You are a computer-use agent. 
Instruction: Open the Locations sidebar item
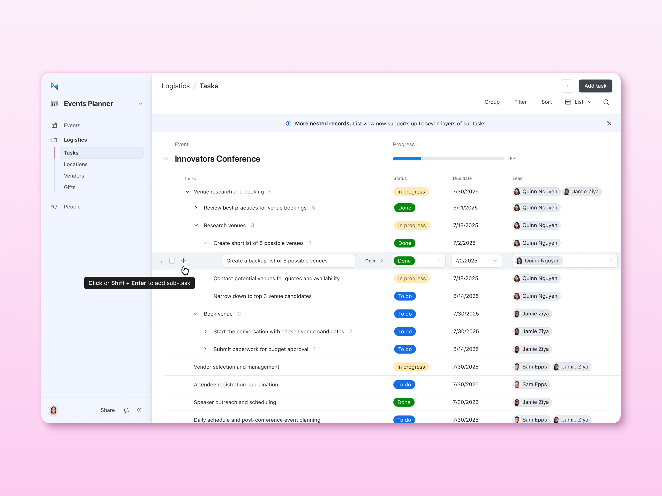click(x=76, y=165)
